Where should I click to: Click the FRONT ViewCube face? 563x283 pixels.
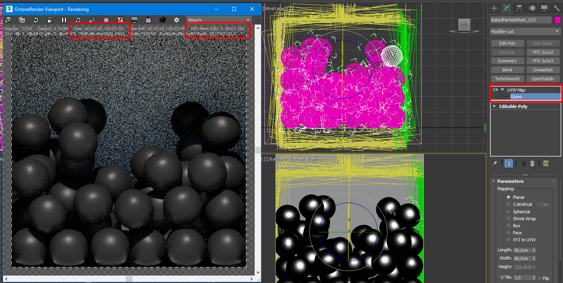464,25
